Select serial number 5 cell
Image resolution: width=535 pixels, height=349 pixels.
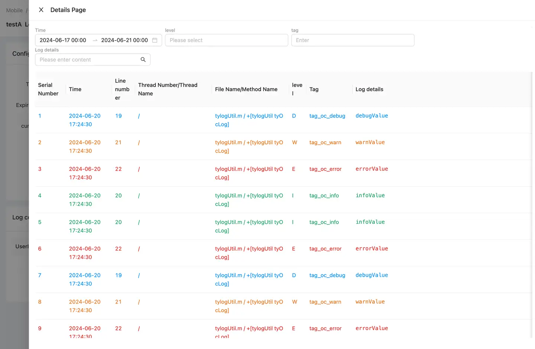[x=40, y=222]
